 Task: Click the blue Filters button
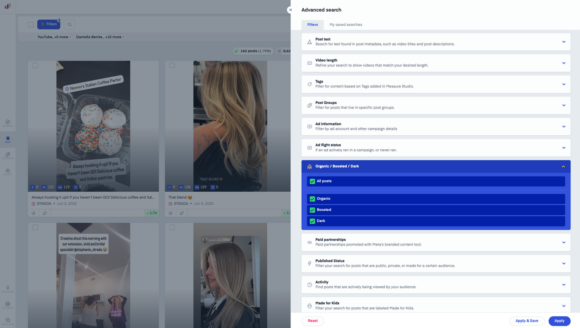pyautogui.click(x=48, y=24)
